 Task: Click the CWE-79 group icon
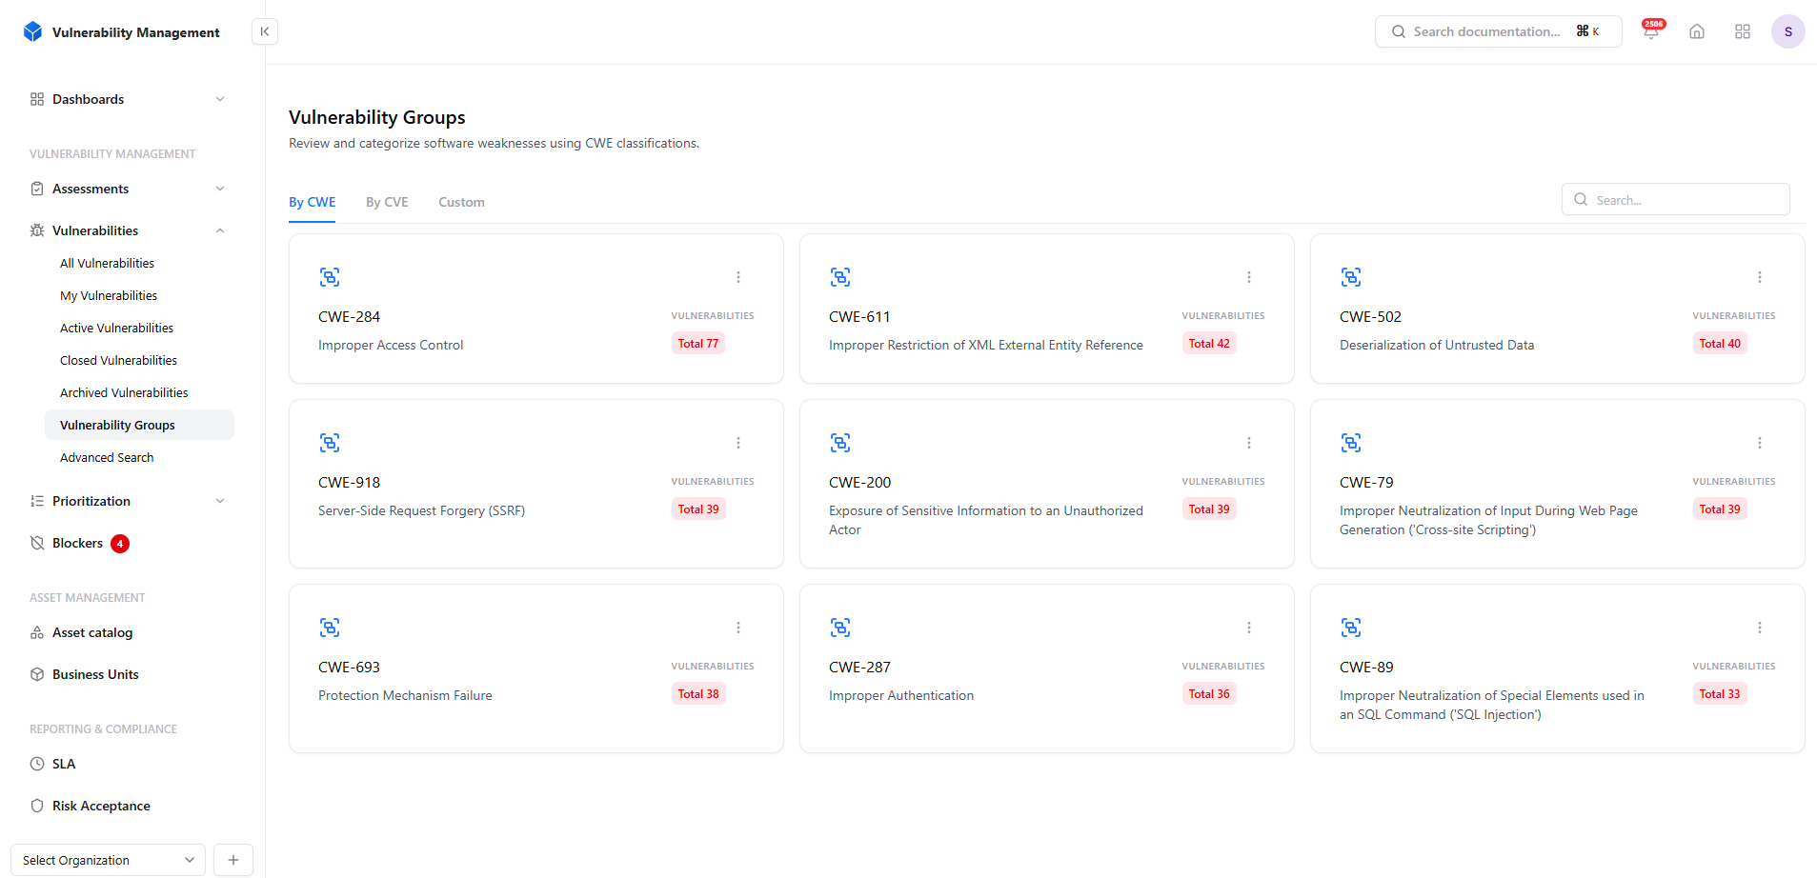coord(1351,443)
